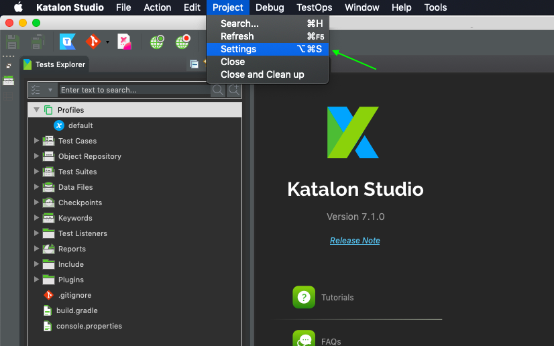Click the Keywords folder icon

48,218
